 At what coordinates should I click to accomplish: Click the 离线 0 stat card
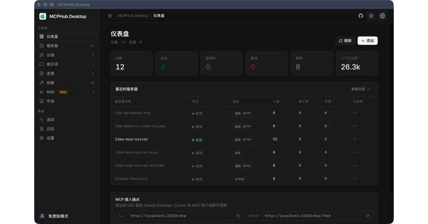tap(267, 63)
